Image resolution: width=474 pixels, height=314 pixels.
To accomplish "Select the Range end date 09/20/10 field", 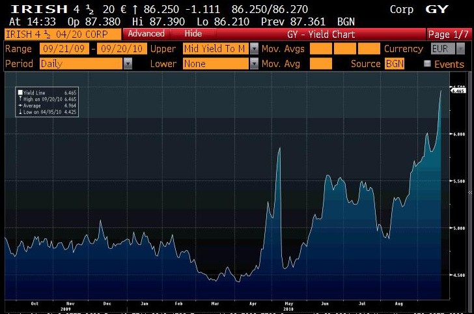I will [120, 49].
